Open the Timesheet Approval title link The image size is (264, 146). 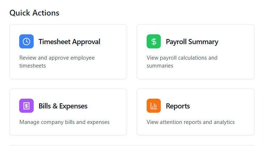tap(69, 42)
